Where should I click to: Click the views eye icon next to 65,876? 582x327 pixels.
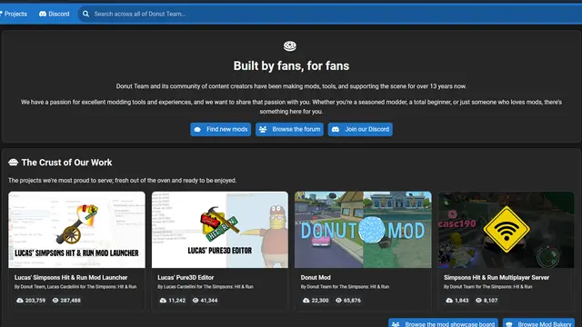tap(338, 301)
